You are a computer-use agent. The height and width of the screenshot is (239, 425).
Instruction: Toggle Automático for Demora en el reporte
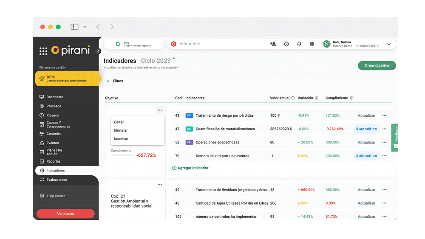[x=366, y=156]
